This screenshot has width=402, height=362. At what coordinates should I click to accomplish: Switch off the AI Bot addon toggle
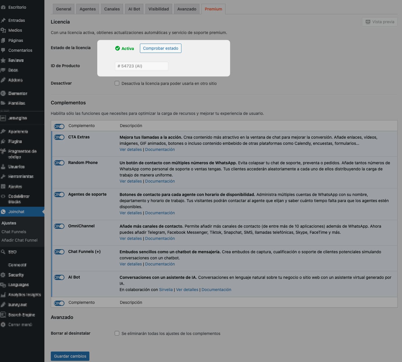[x=59, y=277]
